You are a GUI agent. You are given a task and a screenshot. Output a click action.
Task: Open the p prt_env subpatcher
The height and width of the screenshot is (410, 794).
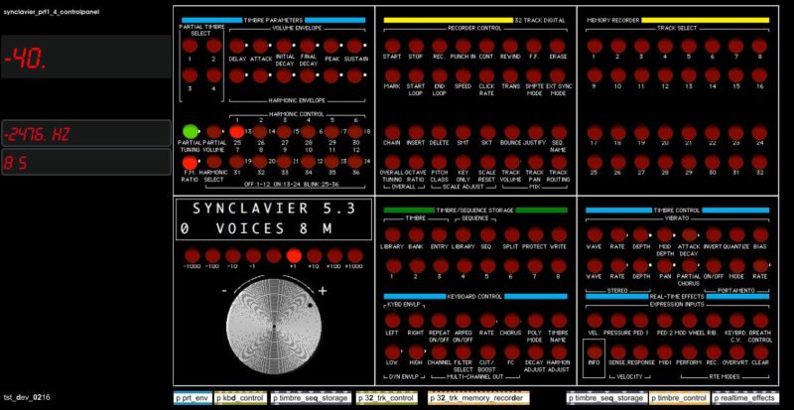pos(193,398)
